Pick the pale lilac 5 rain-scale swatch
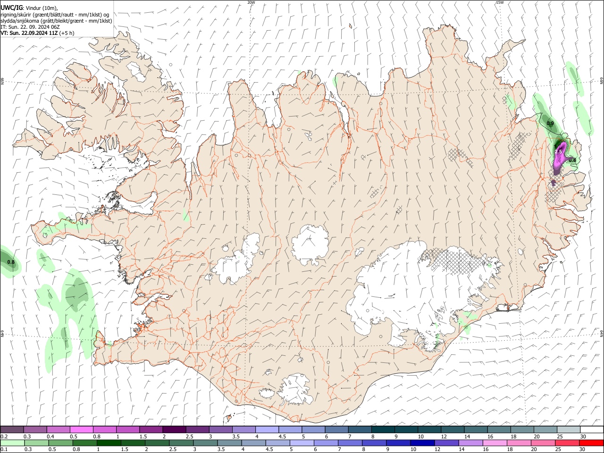 pyautogui.click(x=302, y=443)
